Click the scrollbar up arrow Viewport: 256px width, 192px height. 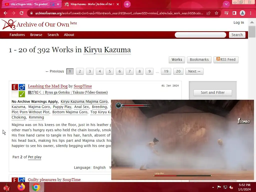pyautogui.click(x=252, y=22)
